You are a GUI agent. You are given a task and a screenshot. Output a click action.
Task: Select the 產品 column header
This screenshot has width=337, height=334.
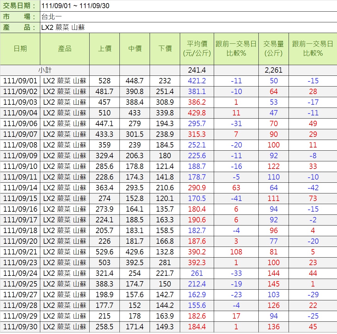[x=65, y=49]
